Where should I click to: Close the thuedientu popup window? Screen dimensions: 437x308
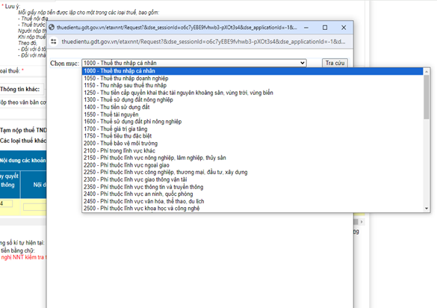coord(344,28)
